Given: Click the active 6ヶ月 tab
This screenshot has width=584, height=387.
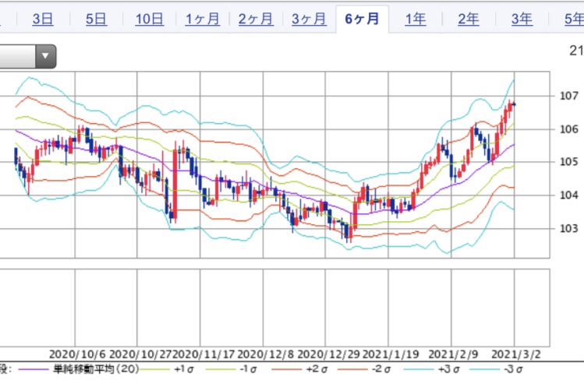Looking at the screenshot, I should point(362,19).
